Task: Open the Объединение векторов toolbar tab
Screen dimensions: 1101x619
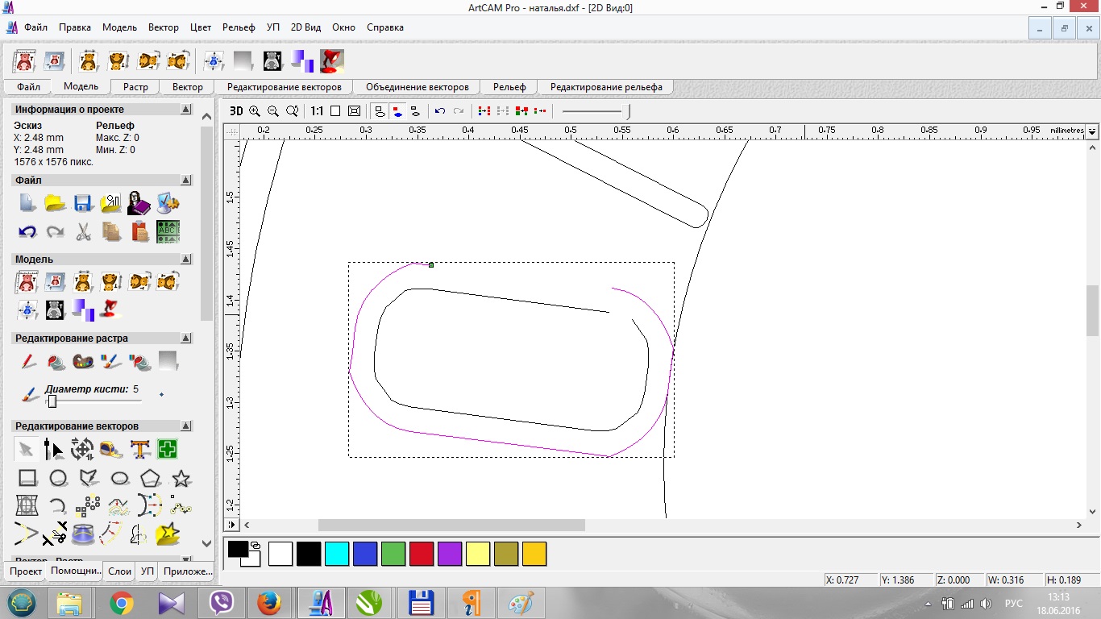Action: tap(417, 87)
